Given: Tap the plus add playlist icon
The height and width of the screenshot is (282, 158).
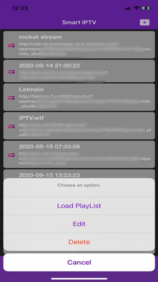Looking at the screenshot, I should 145,23.
